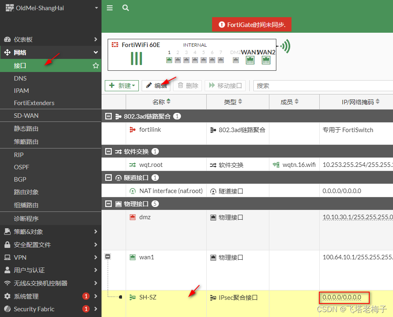Click the FortiGate time not synced alert
The height and width of the screenshot is (317, 393).
click(252, 25)
